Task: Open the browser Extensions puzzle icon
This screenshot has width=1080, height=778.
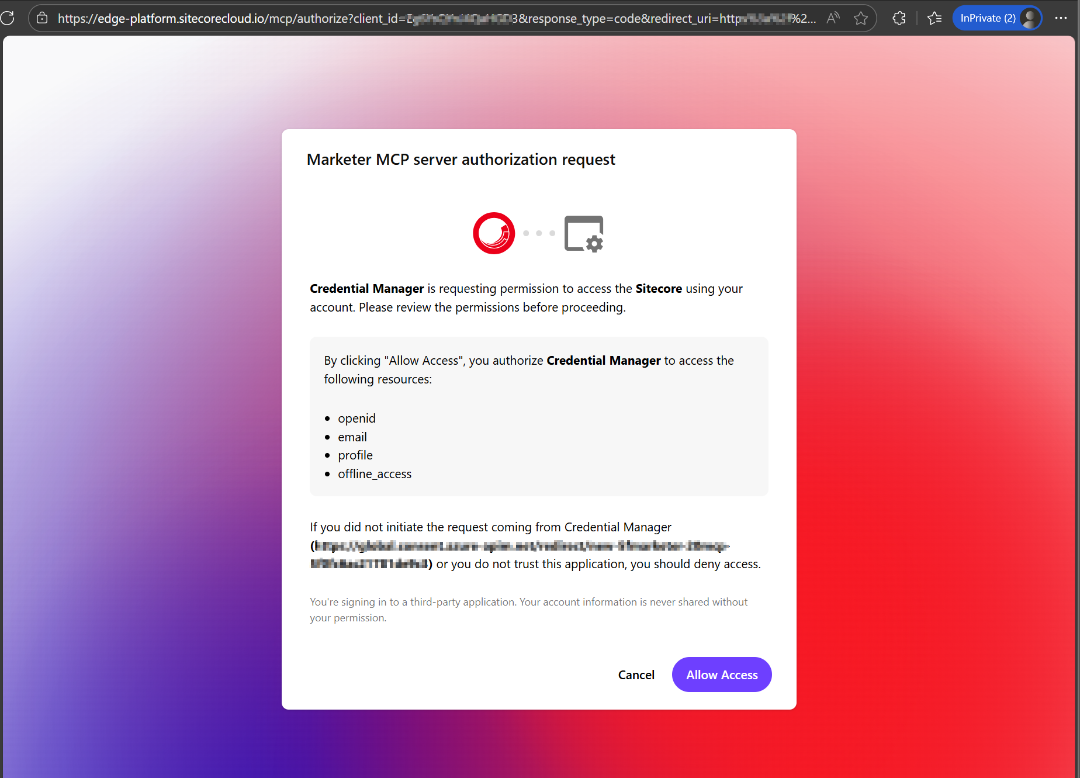Action: point(899,18)
